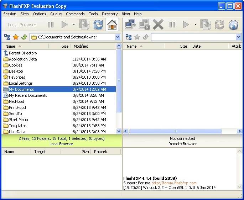Image resolution: width=244 pixels, height=200 pixels.
Task: Click the remote pane play transfer button
Action: coord(186,25)
